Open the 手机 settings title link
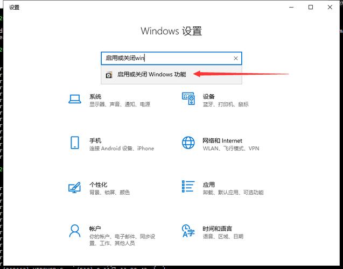343x269 pixels. pos(95,140)
